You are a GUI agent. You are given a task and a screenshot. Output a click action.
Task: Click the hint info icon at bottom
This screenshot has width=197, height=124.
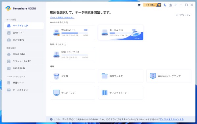[x=51, y=119]
